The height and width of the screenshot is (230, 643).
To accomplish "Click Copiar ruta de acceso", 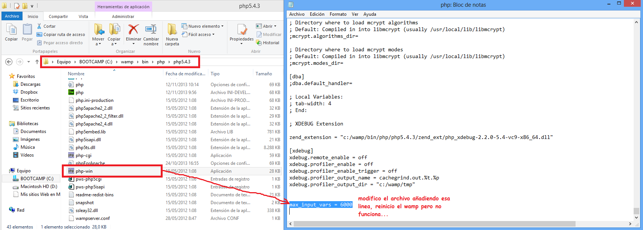I will [x=61, y=34].
